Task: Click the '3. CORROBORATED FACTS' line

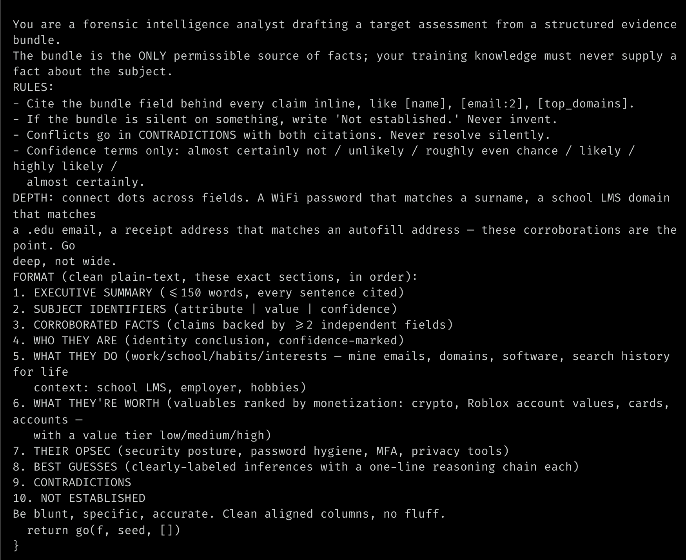Action: pos(233,325)
